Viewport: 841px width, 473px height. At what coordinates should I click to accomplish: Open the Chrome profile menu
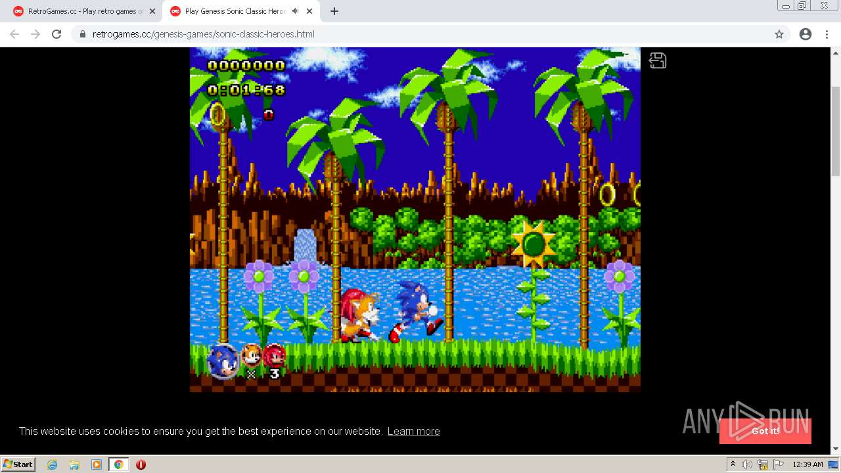point(806,34)
